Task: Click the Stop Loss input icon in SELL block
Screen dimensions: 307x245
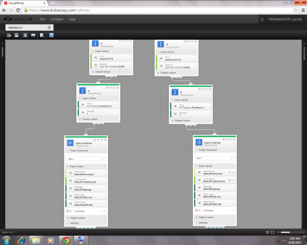Action: [71, 196]
